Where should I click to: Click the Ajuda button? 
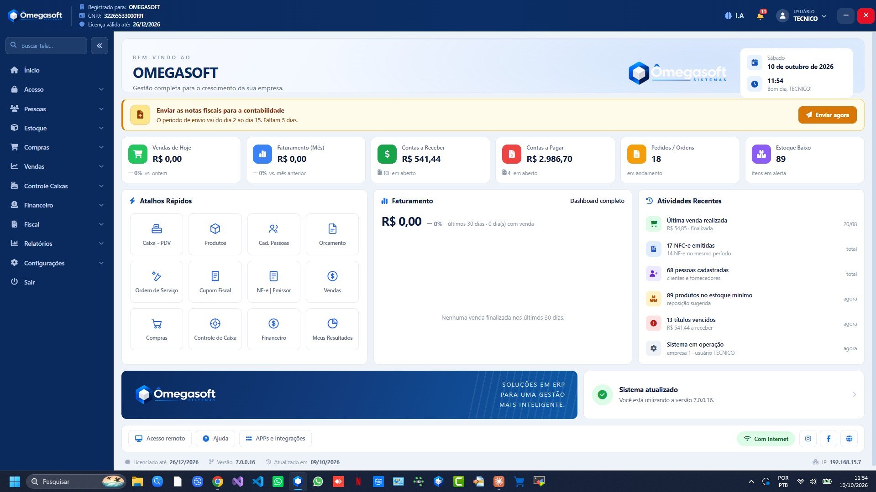click(215, 439)
